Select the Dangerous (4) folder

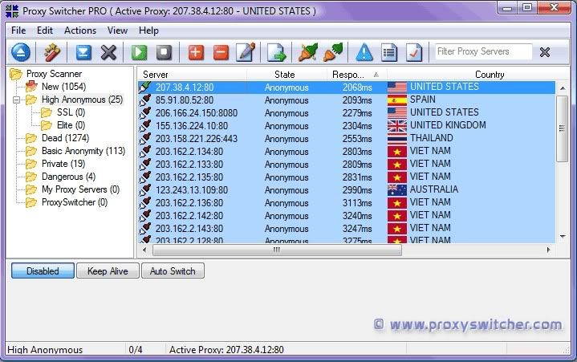click(x=68, y=177)
